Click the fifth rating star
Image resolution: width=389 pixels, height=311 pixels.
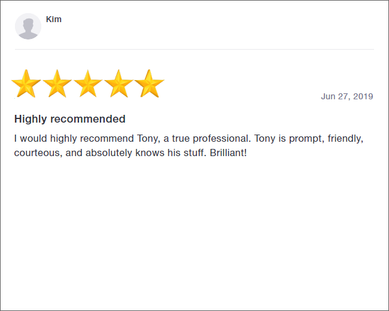(x=149, y=84)
